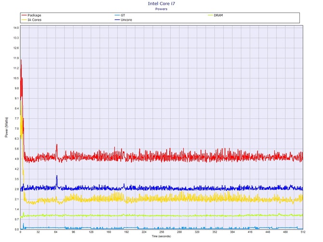
Task: Click the 11.2 power axis label
Action: (x=16, y=68)
